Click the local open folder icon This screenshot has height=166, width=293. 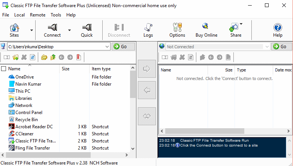point(44,57)
